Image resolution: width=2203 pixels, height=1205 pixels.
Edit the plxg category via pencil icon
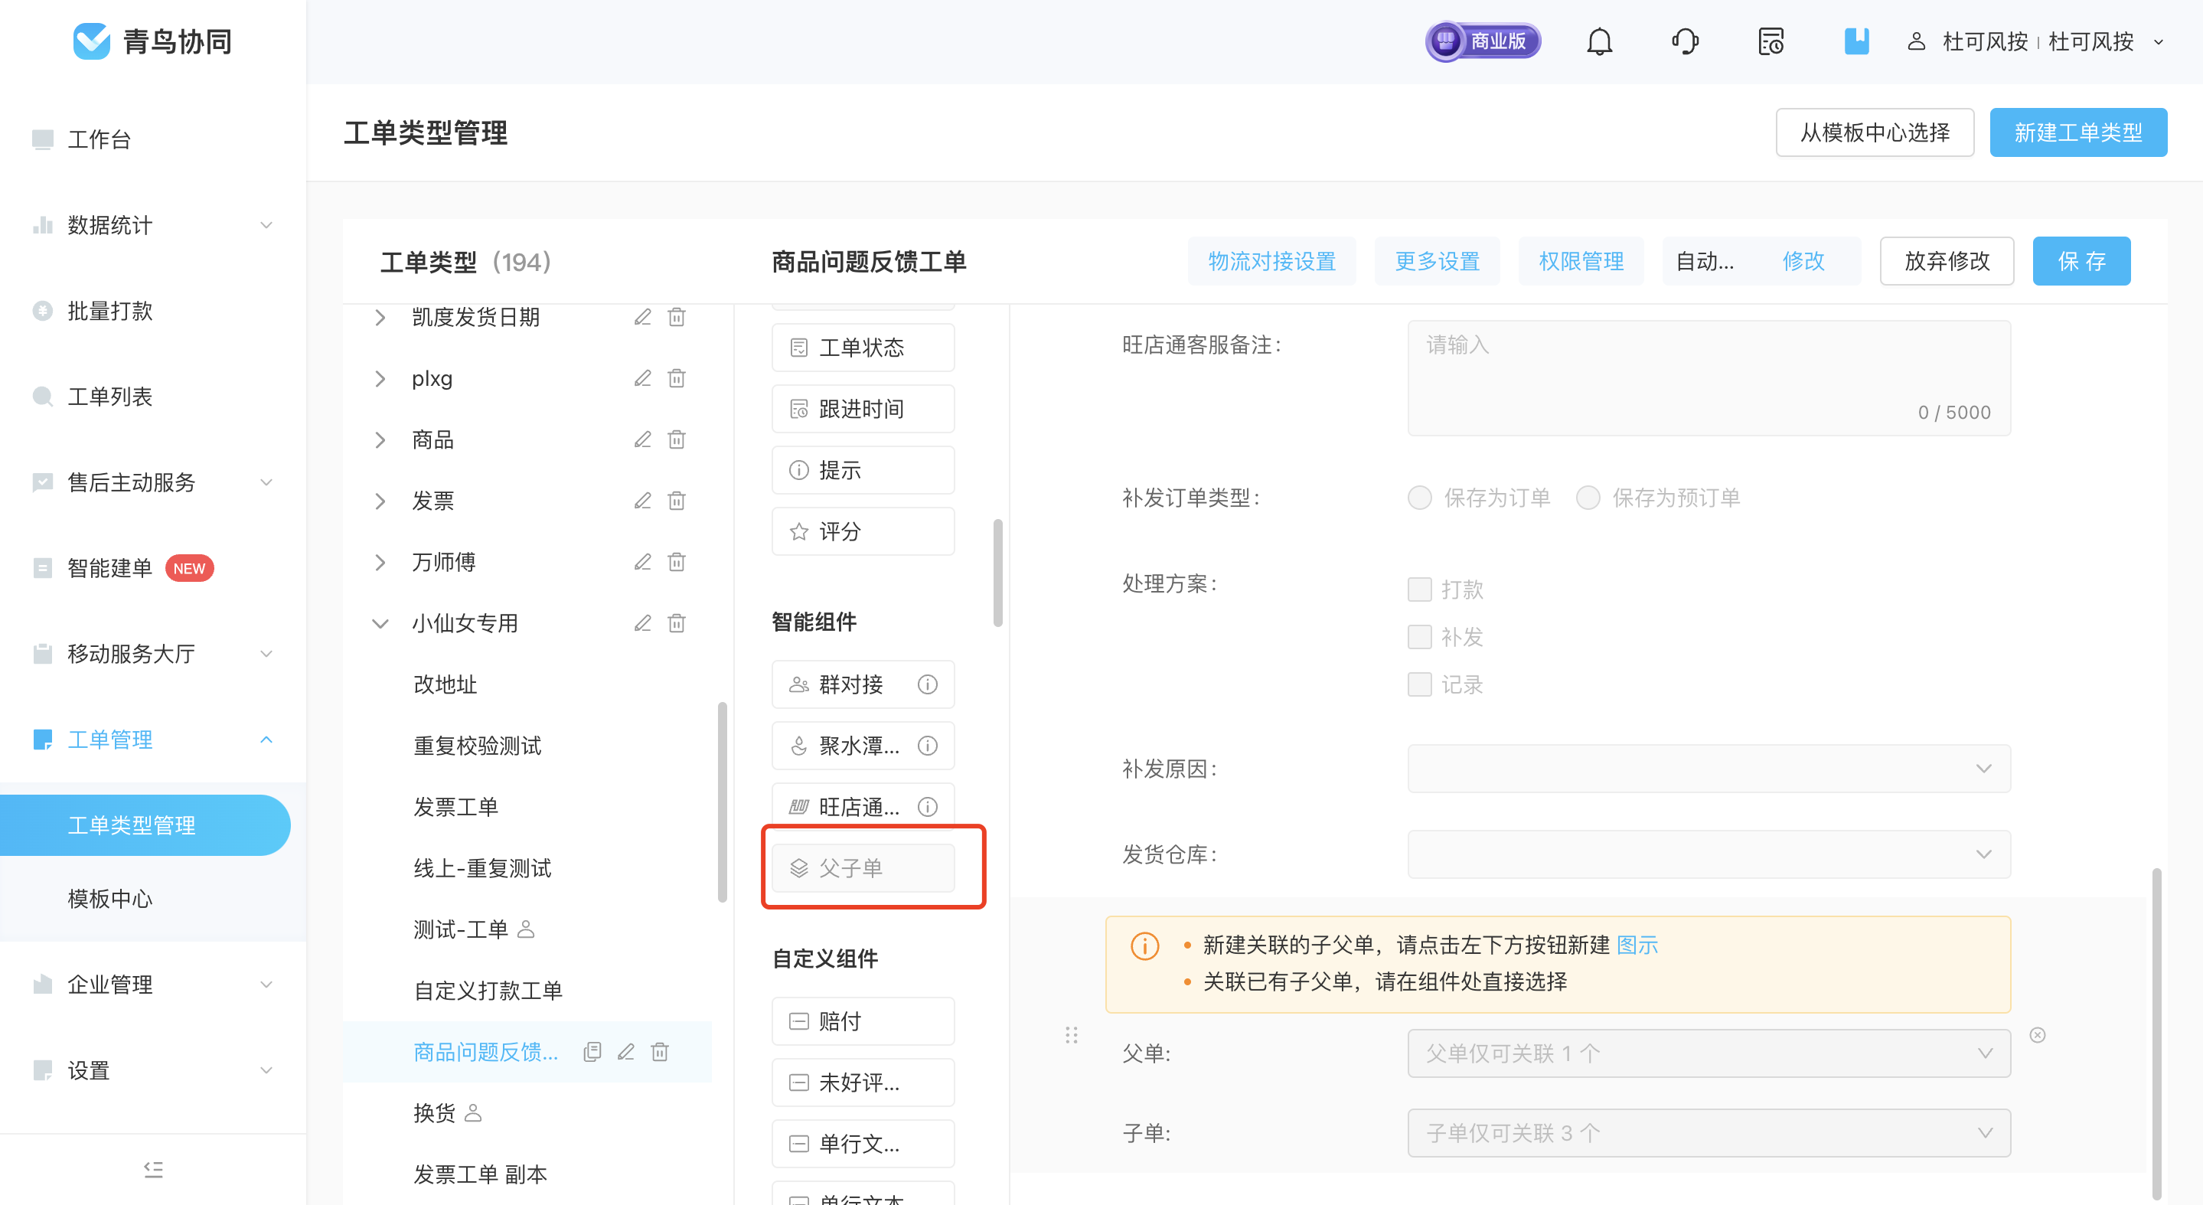pos(642,378)
